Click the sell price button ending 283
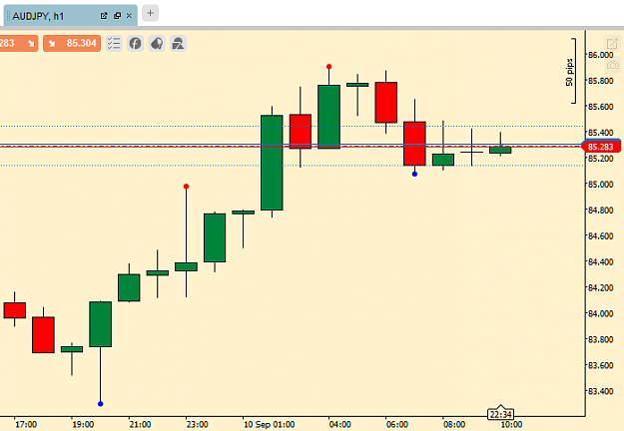Viewport: 624px width, 431px height. (x=19, y=43)
